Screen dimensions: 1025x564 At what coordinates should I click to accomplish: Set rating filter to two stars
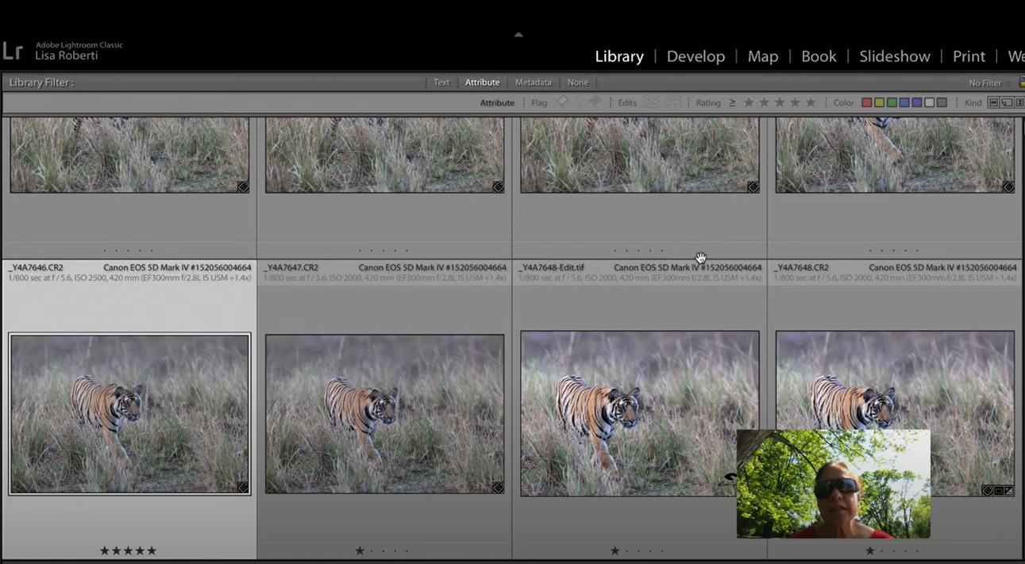coord(765,102)
